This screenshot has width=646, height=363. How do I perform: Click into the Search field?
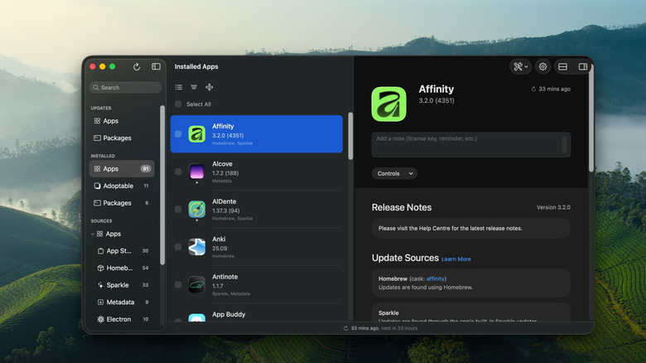point(125,88)
